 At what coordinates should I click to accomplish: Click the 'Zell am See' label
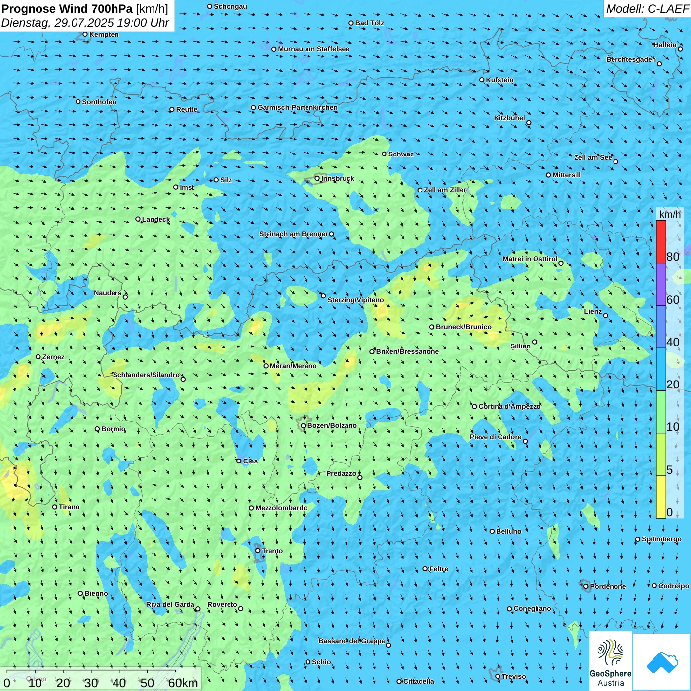pos(593,157)
